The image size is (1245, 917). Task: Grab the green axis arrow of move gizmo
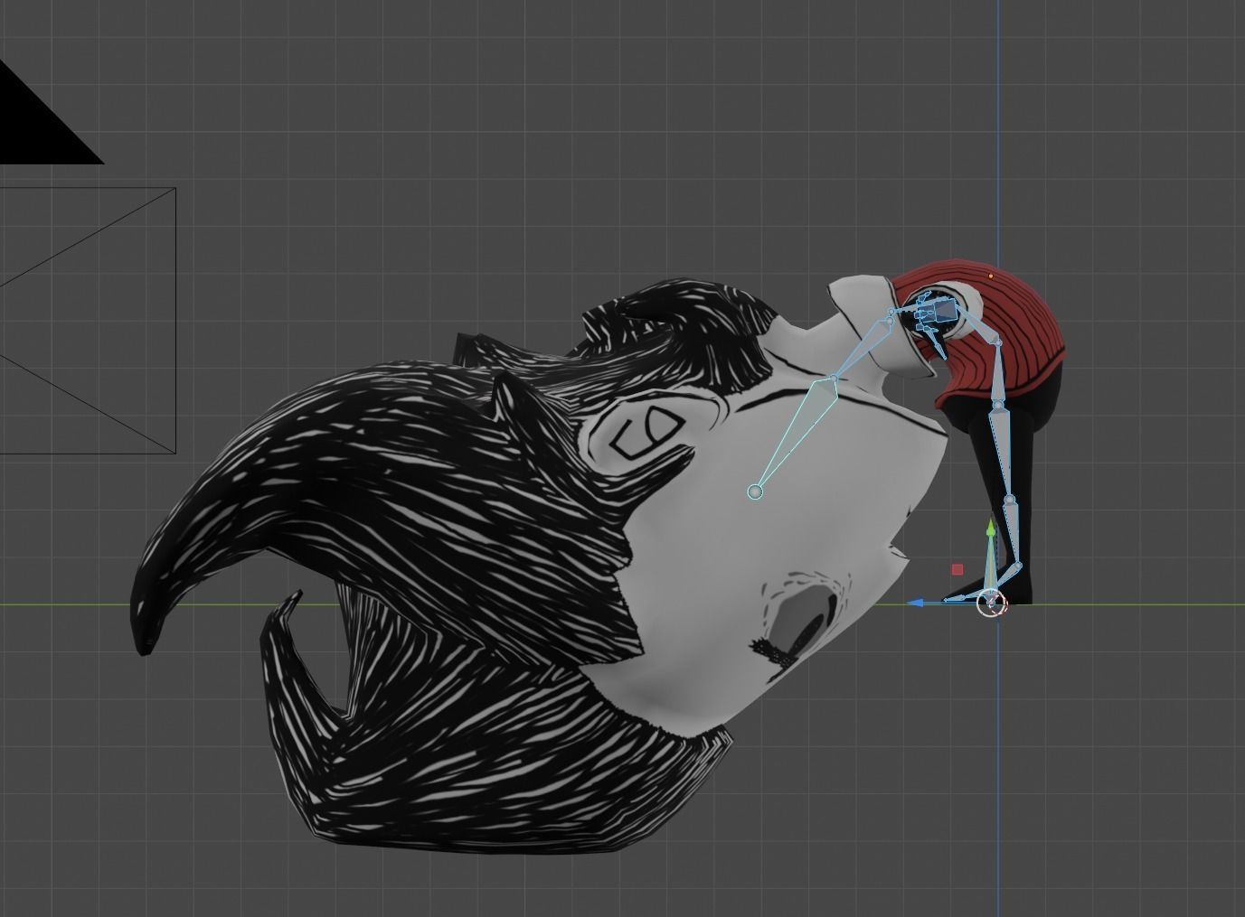tap(991, 529)
